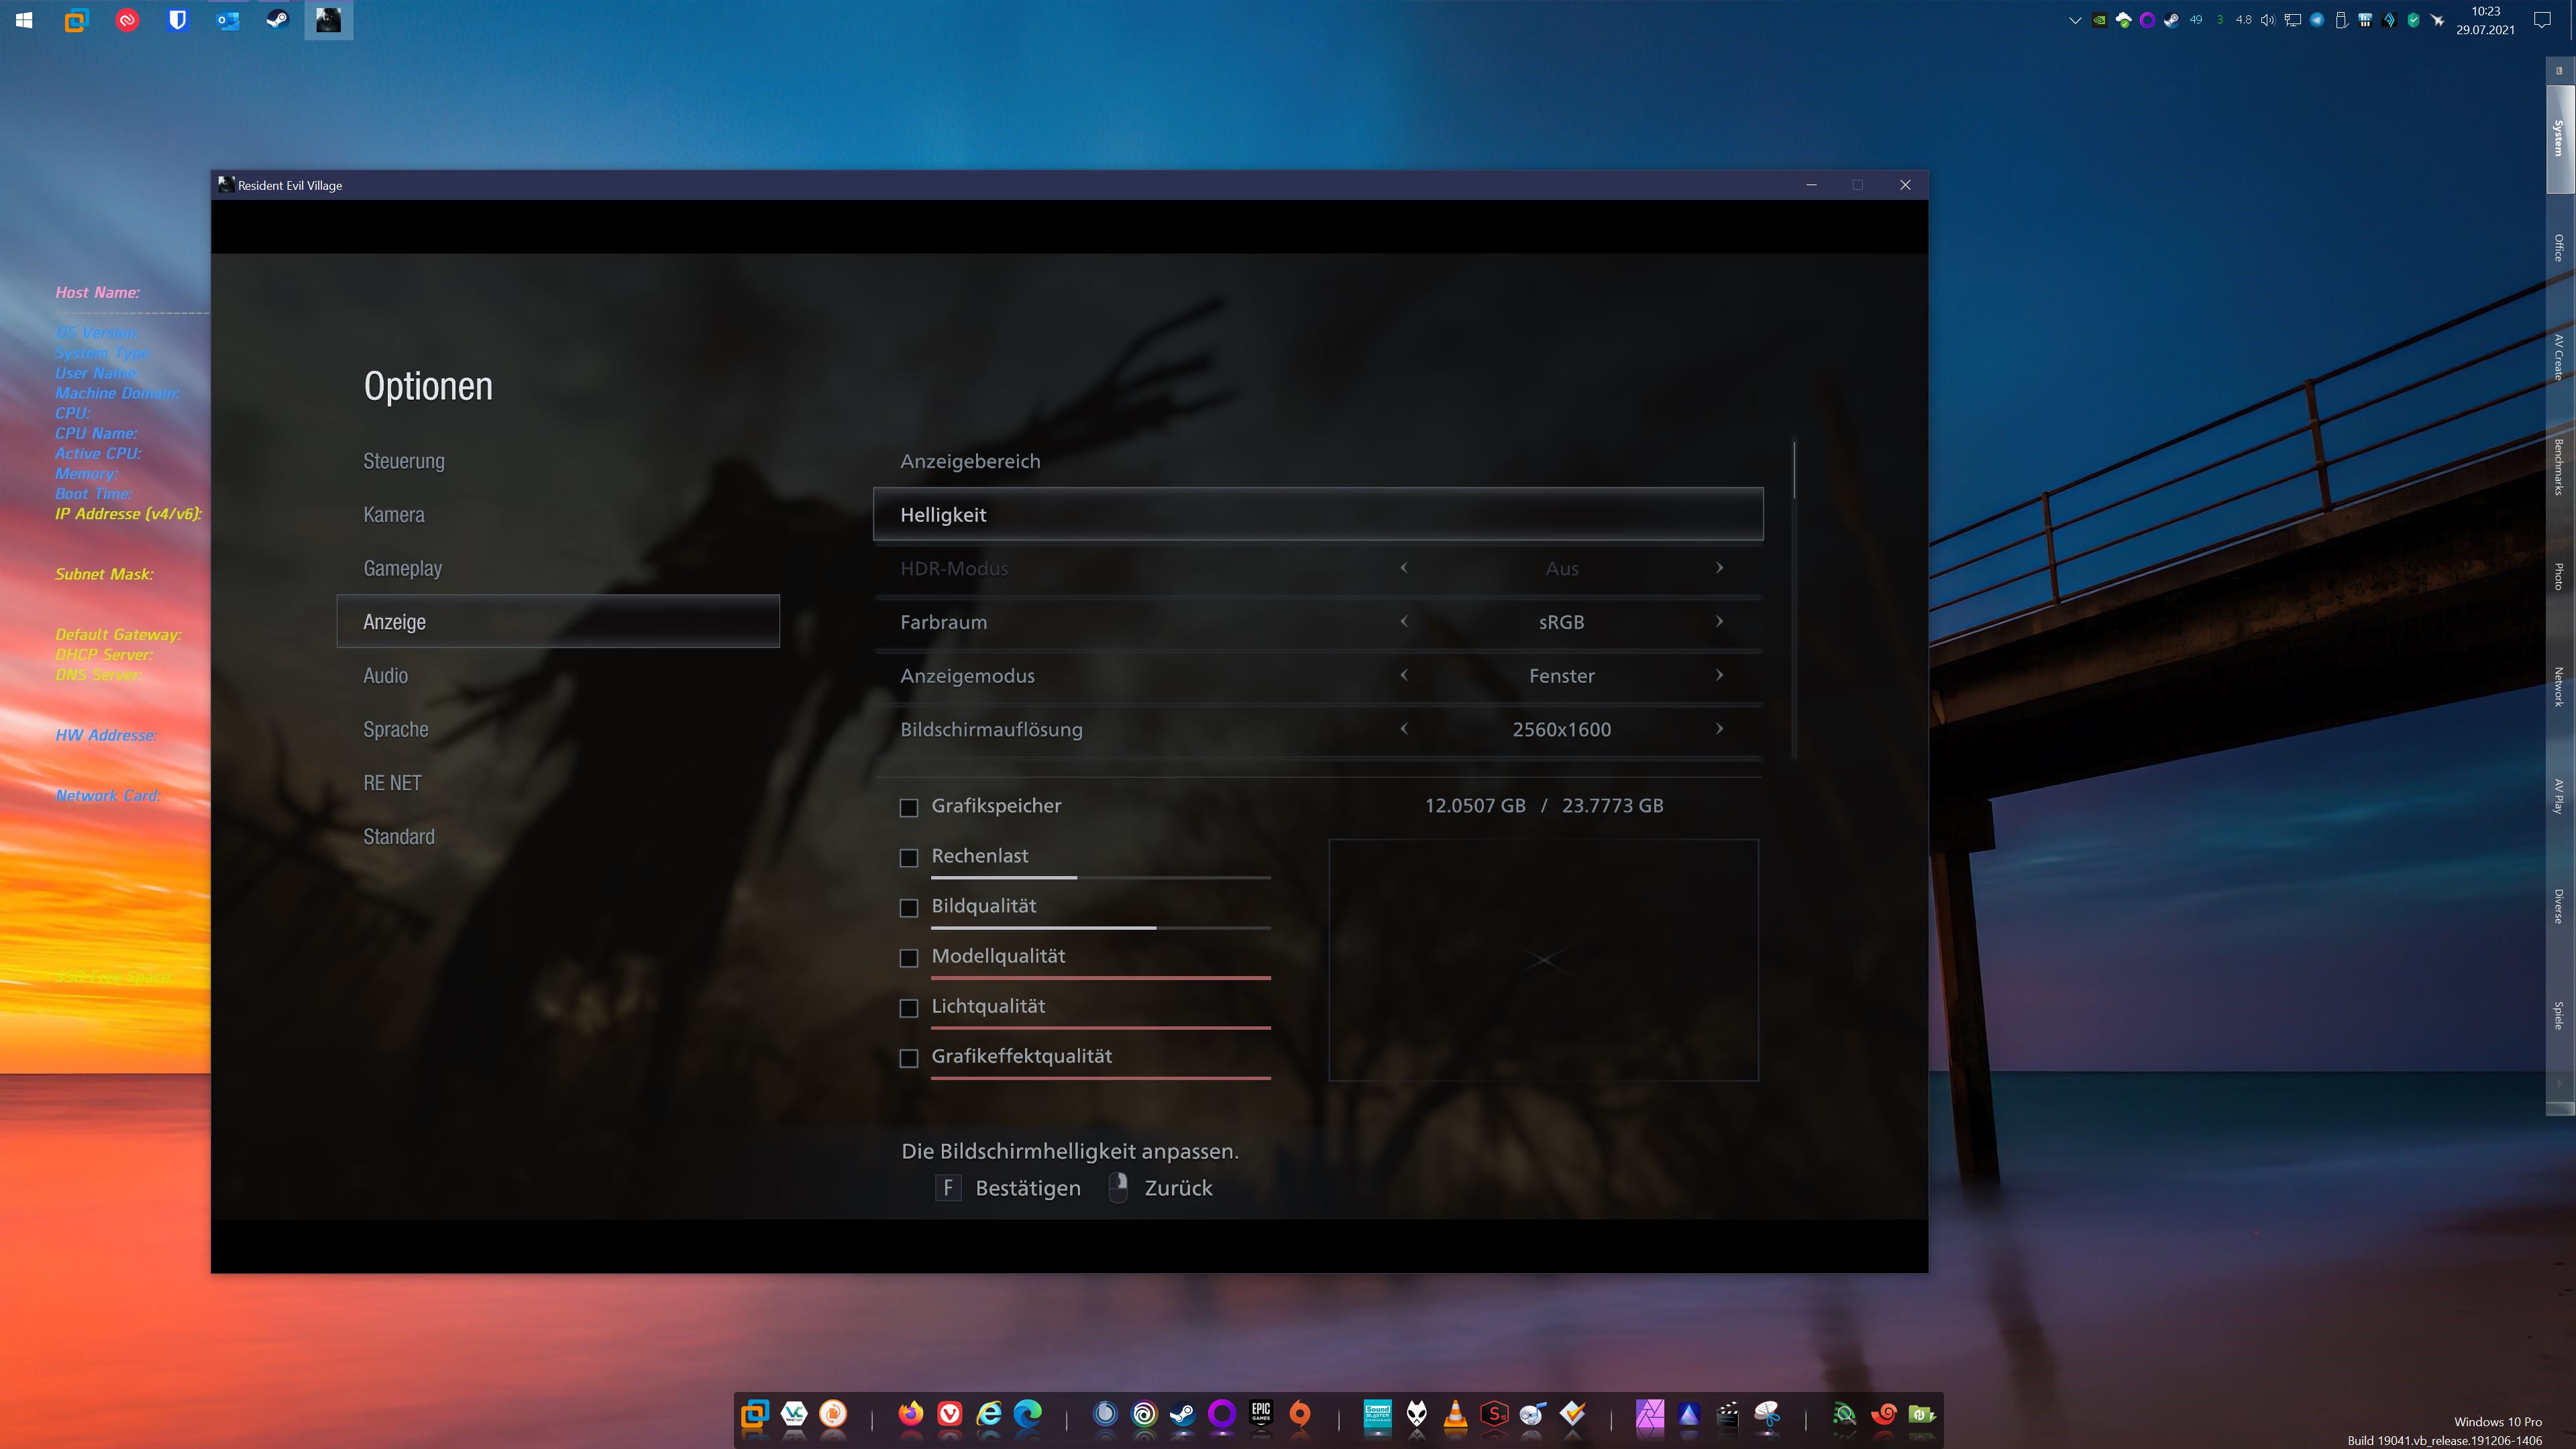Click the Steam shortcut in top taskbar

click(x=277, y=20)
